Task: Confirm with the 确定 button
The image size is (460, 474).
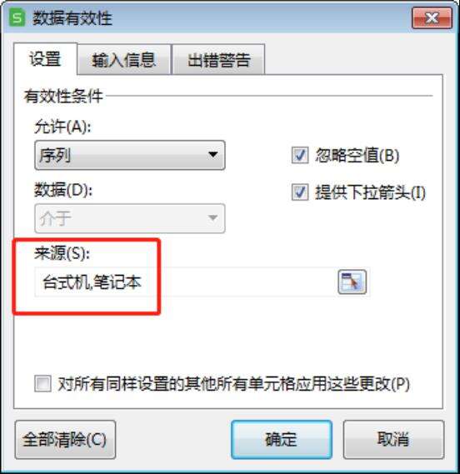Action: click(282, 440)
